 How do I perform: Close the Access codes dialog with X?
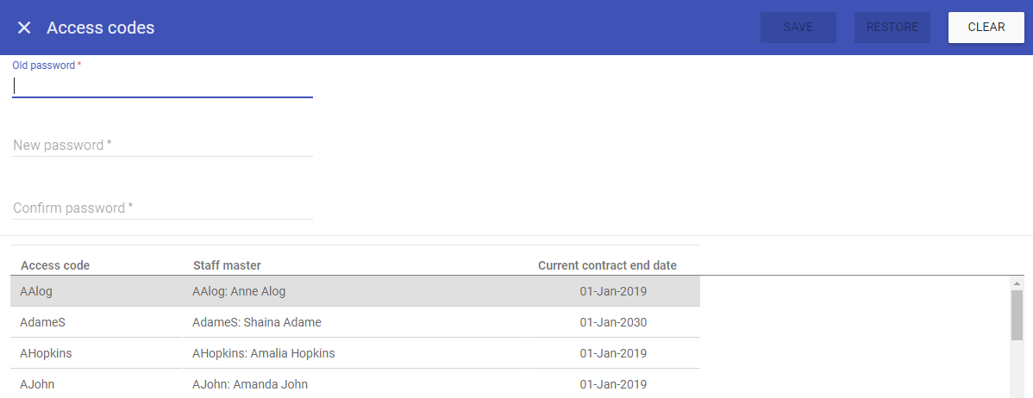coord(24,28)
